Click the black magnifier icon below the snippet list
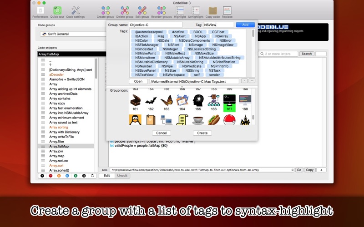 (84, 176)
